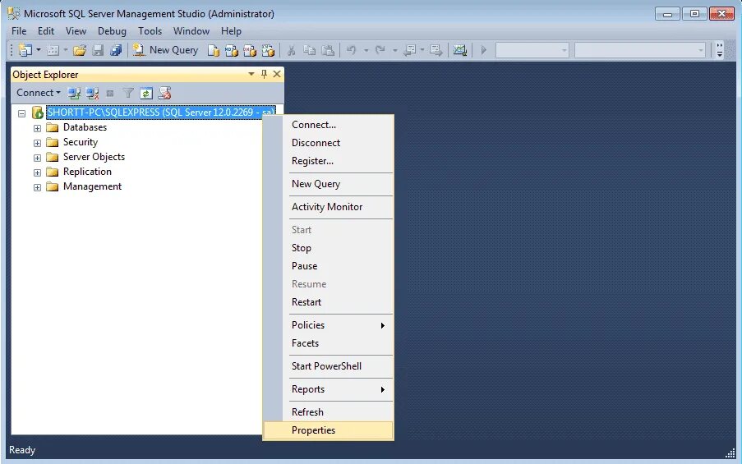The width and height of the screenshot is (742, 464).
Task: Choose Restart in the context menu
Action: (328, 302)
